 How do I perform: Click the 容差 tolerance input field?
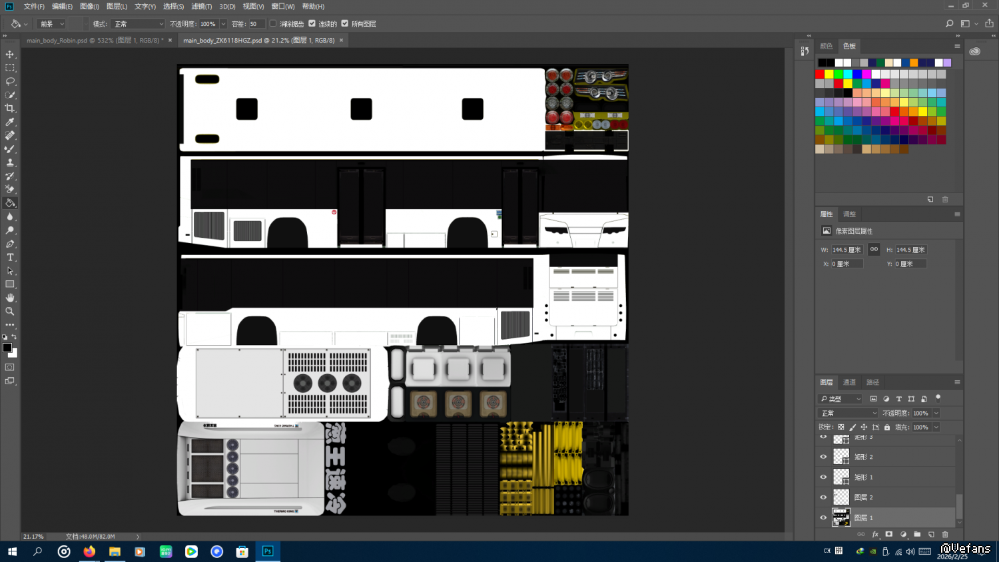[x=256, y=24]
